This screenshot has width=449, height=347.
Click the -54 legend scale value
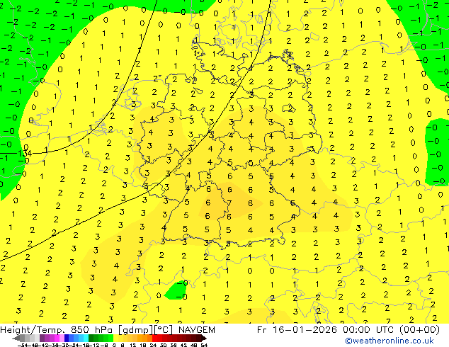tap(22, 345)
